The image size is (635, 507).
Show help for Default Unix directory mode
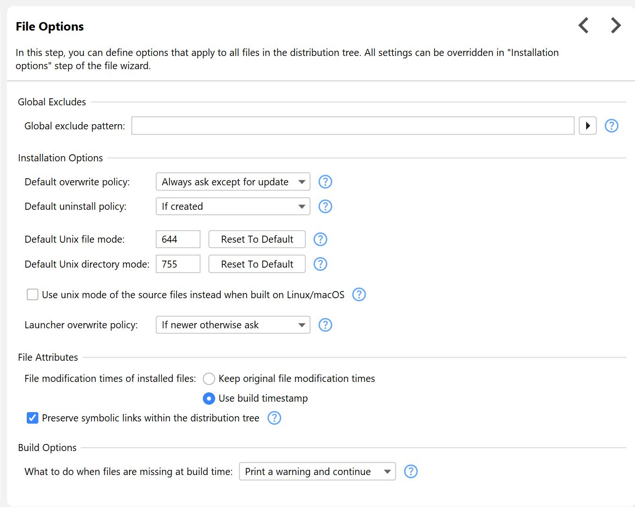click(320, 264)
